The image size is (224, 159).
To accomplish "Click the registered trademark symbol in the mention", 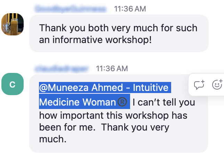I will click(x=122, y=102).
